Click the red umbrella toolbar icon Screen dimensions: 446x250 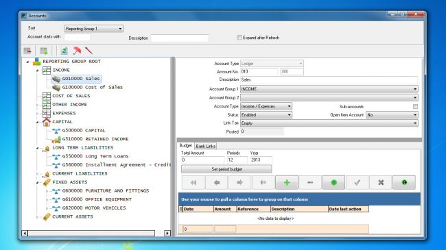point(77,51)
